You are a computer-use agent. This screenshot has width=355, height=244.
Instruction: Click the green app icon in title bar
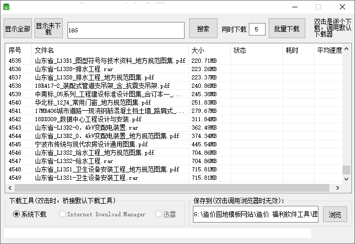pyautogui.click(x=6, y=7)
